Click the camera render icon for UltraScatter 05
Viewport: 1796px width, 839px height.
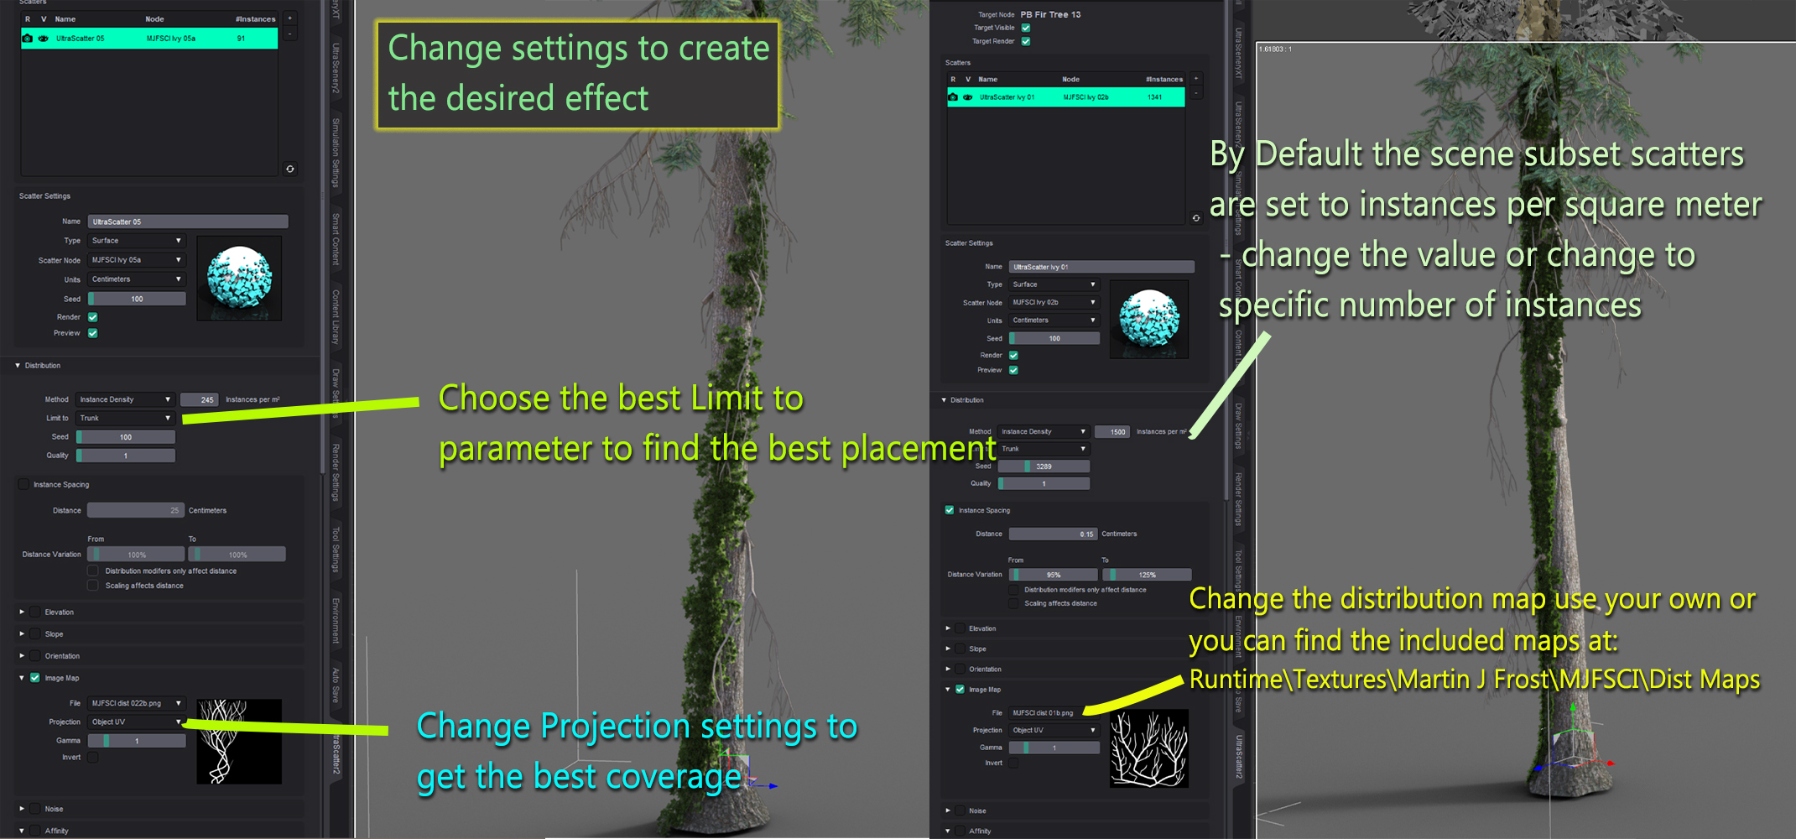pos(28,39)
